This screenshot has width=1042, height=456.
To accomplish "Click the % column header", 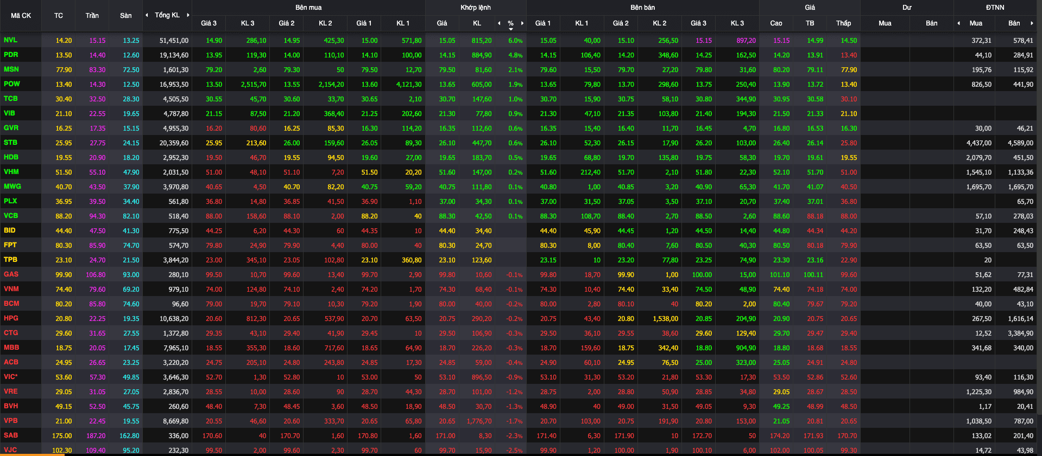I will [511, 23].
